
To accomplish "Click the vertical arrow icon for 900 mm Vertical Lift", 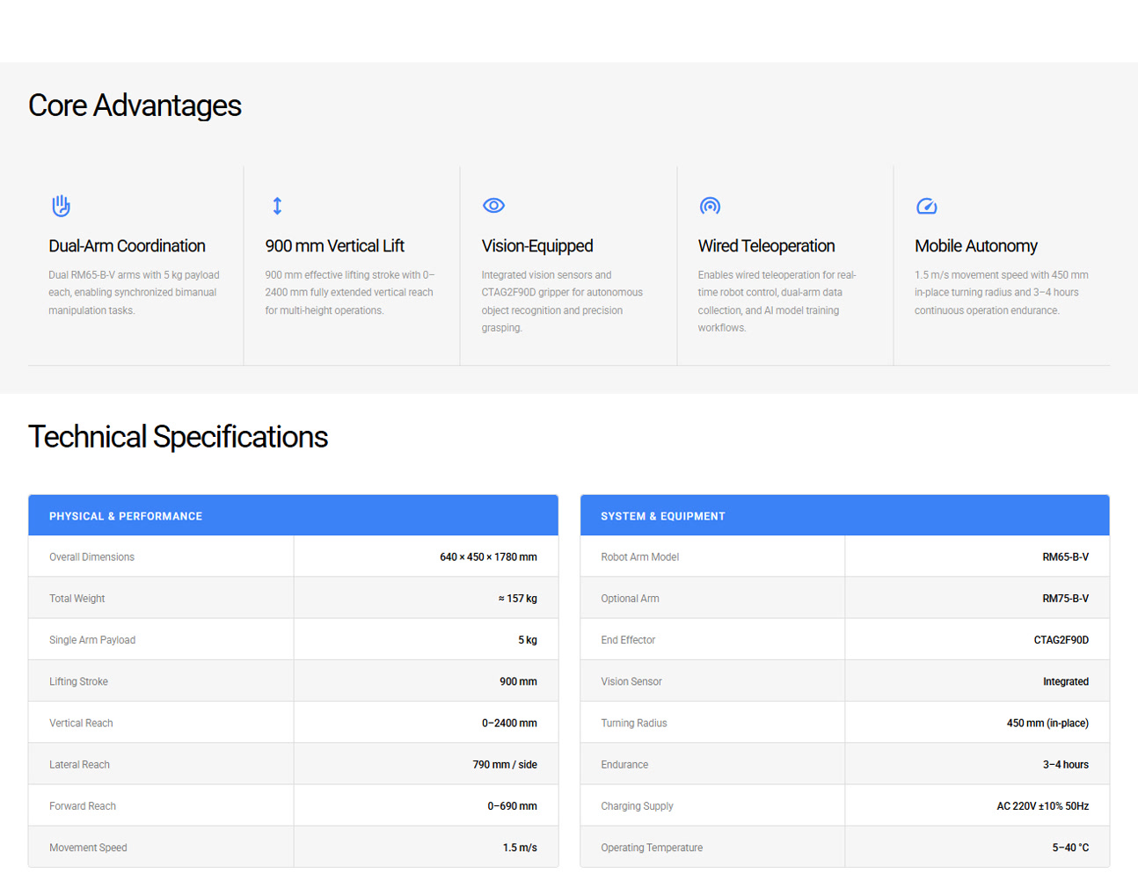I will pyautogui.click(x=277, y=206).
